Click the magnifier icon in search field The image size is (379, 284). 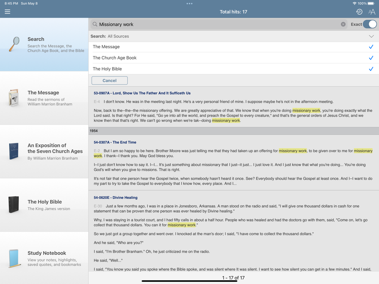[95, 24]
